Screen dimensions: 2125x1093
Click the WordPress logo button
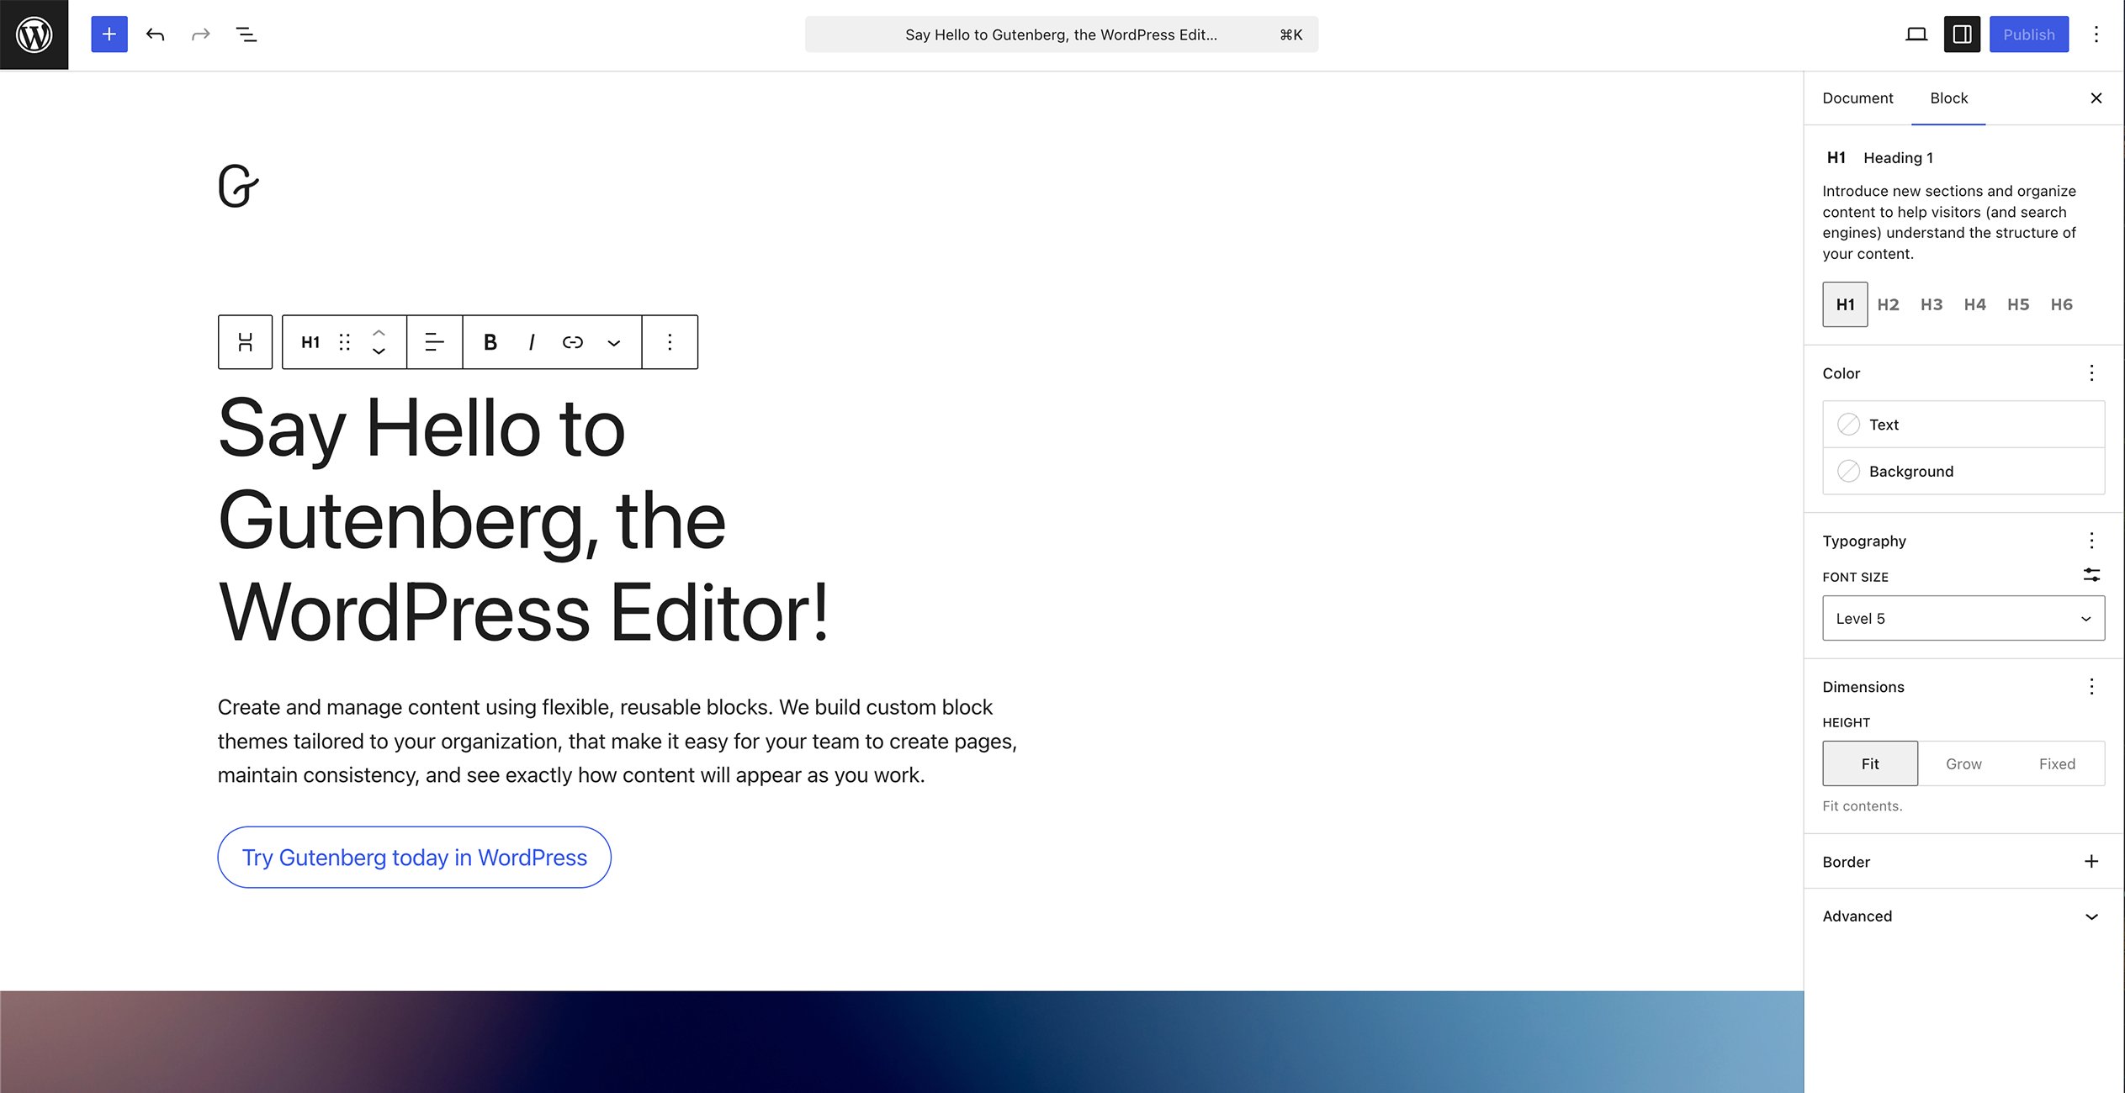pos(34,34)
